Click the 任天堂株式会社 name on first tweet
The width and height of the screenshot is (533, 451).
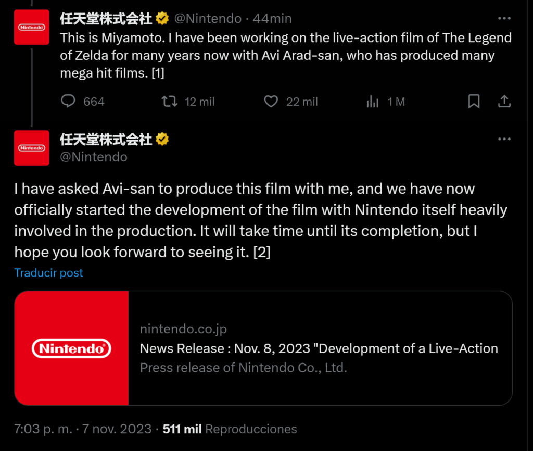tap(106, 18)
